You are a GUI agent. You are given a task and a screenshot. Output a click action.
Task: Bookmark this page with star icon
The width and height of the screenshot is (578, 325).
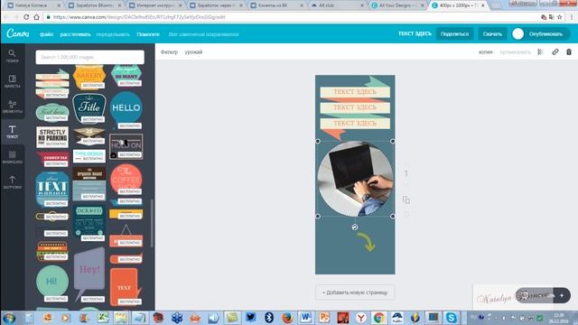(560, 17)
